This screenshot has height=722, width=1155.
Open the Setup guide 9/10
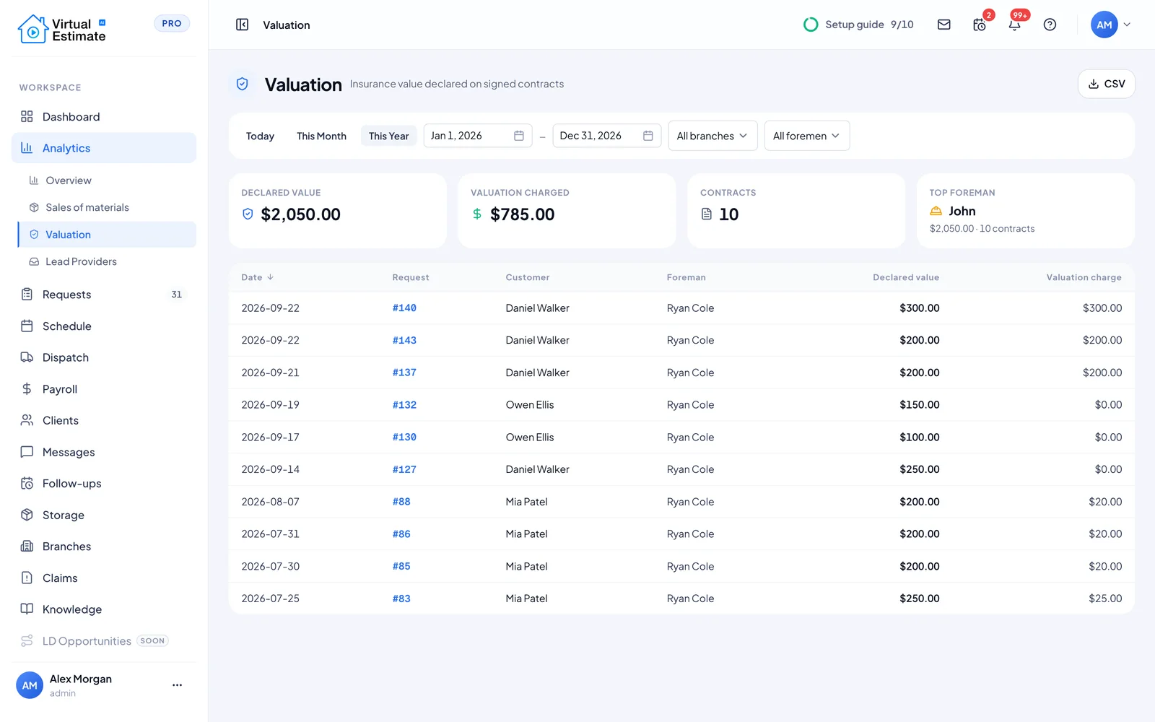858,25
